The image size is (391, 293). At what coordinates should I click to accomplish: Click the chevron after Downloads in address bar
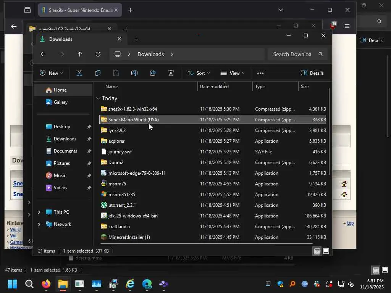coord(172,54)
